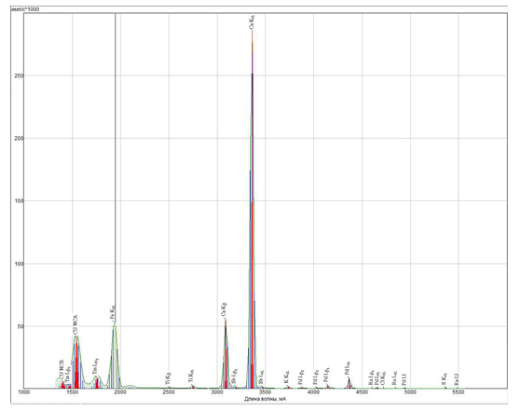Click the K Kα peak label
The height and width of the screenshot is (411, 522).
pos(287,377)
